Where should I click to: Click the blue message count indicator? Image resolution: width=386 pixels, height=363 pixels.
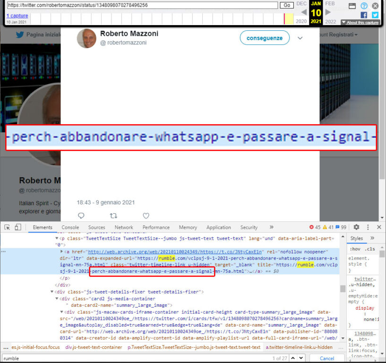[341, 227]
